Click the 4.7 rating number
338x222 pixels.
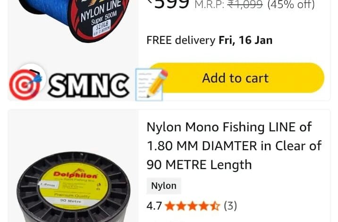coord(154,206)
